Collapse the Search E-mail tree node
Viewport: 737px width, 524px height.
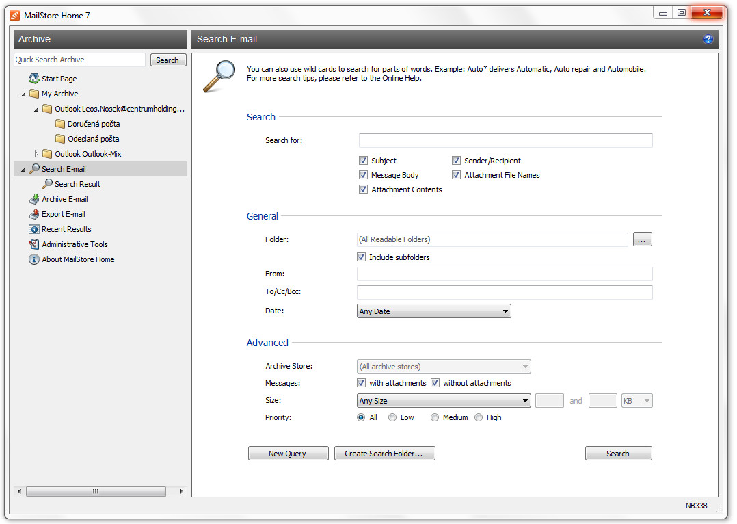[23, 170]
